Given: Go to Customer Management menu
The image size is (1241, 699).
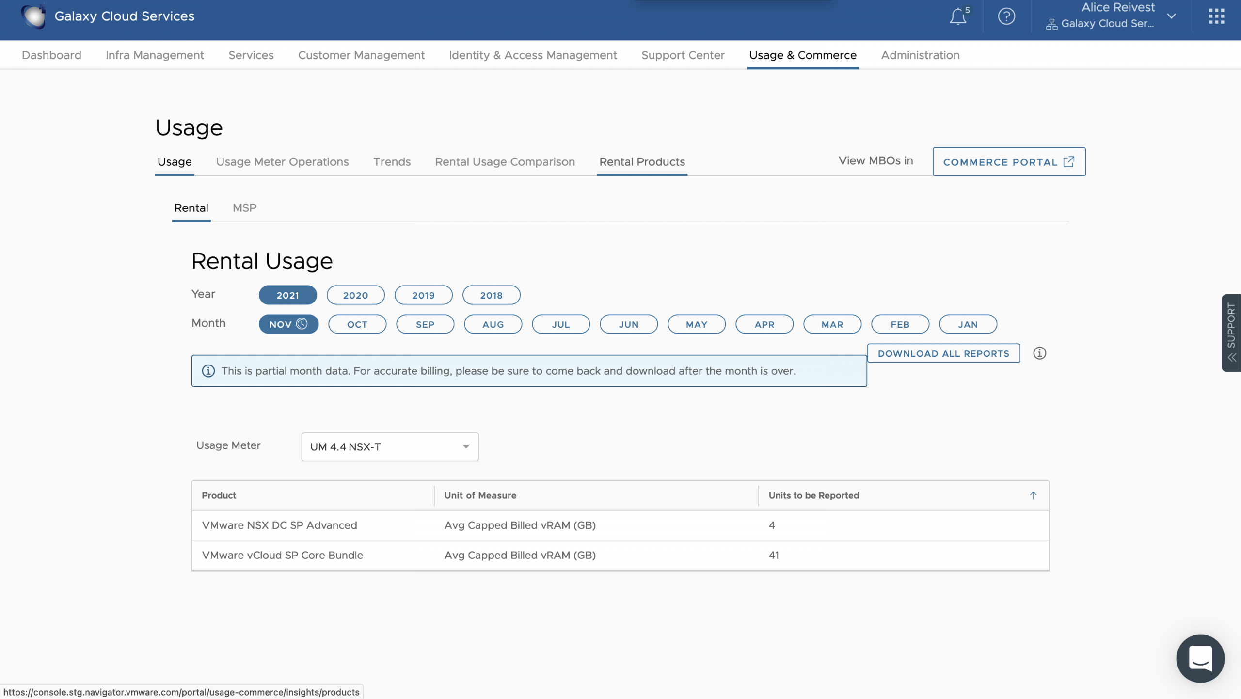Looking at the screenshot, I should click(361, 55).
